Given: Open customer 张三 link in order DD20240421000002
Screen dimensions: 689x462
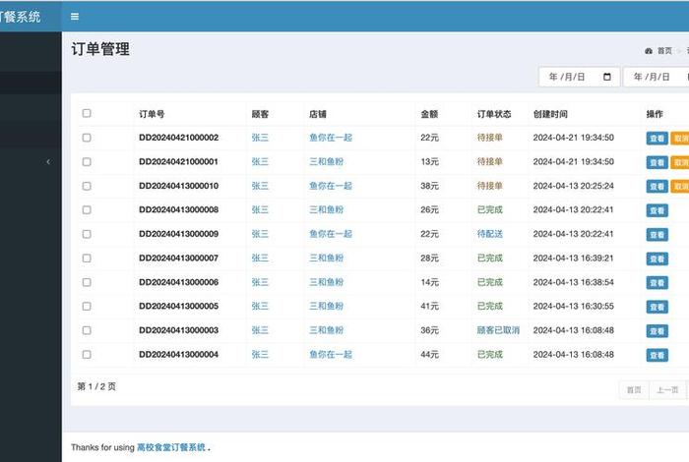Looking at the screenshot, I should point(260,138).
